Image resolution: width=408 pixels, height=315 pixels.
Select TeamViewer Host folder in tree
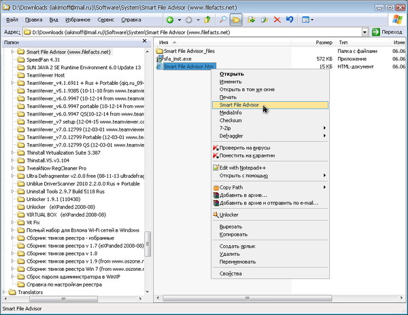click(x=46, y=75)
